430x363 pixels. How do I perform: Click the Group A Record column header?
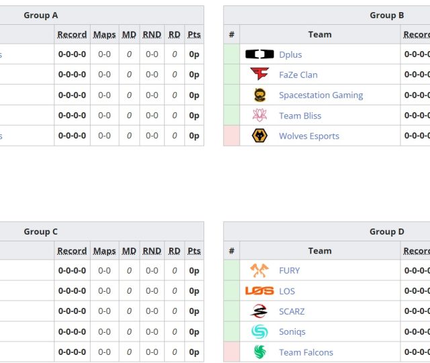(x=72, y=35)
